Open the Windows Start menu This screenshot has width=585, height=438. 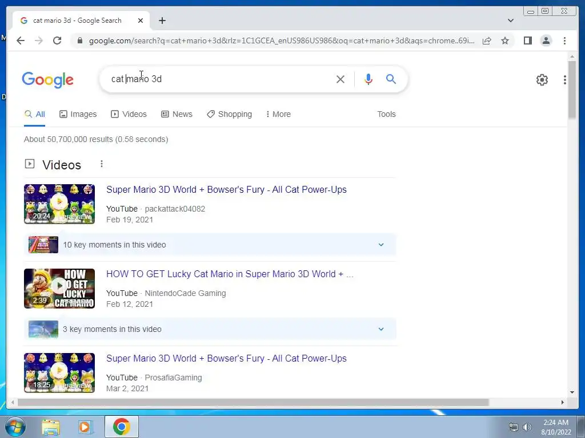[x=15, y=427]
